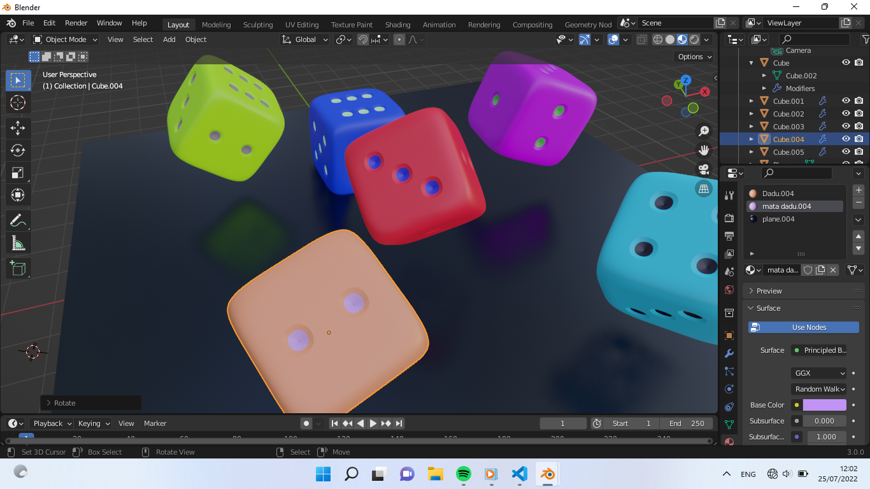Select the Rotate tool

18,150
